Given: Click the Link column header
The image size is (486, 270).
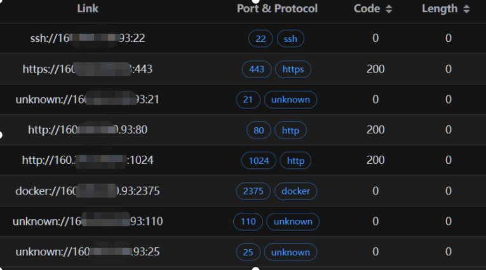Looking at the screenshot, I should pos(88,9).
